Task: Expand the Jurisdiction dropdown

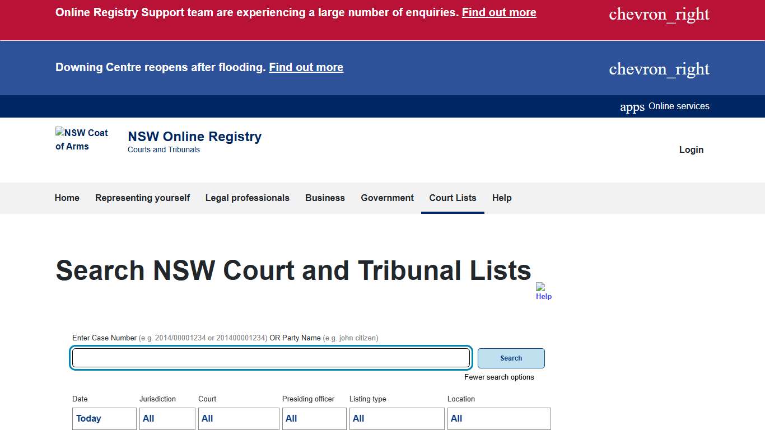Action: (167, 418)
